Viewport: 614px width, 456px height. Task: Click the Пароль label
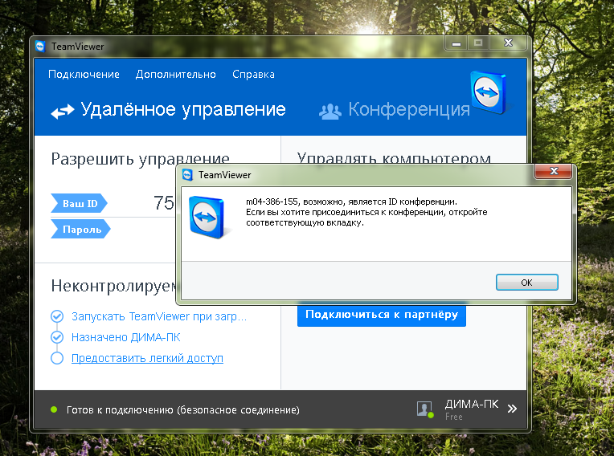point(81,229)
